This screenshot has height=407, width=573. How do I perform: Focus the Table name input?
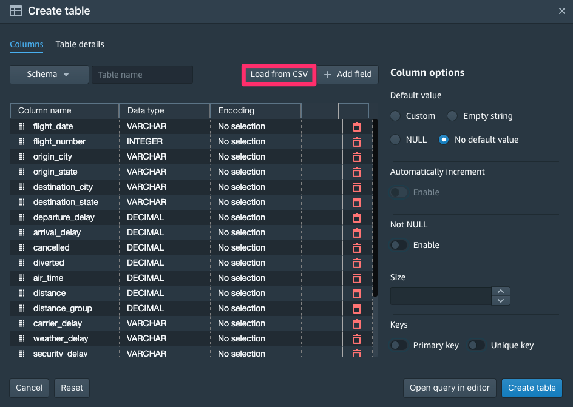pyautogui.click(x=142, y=75)
